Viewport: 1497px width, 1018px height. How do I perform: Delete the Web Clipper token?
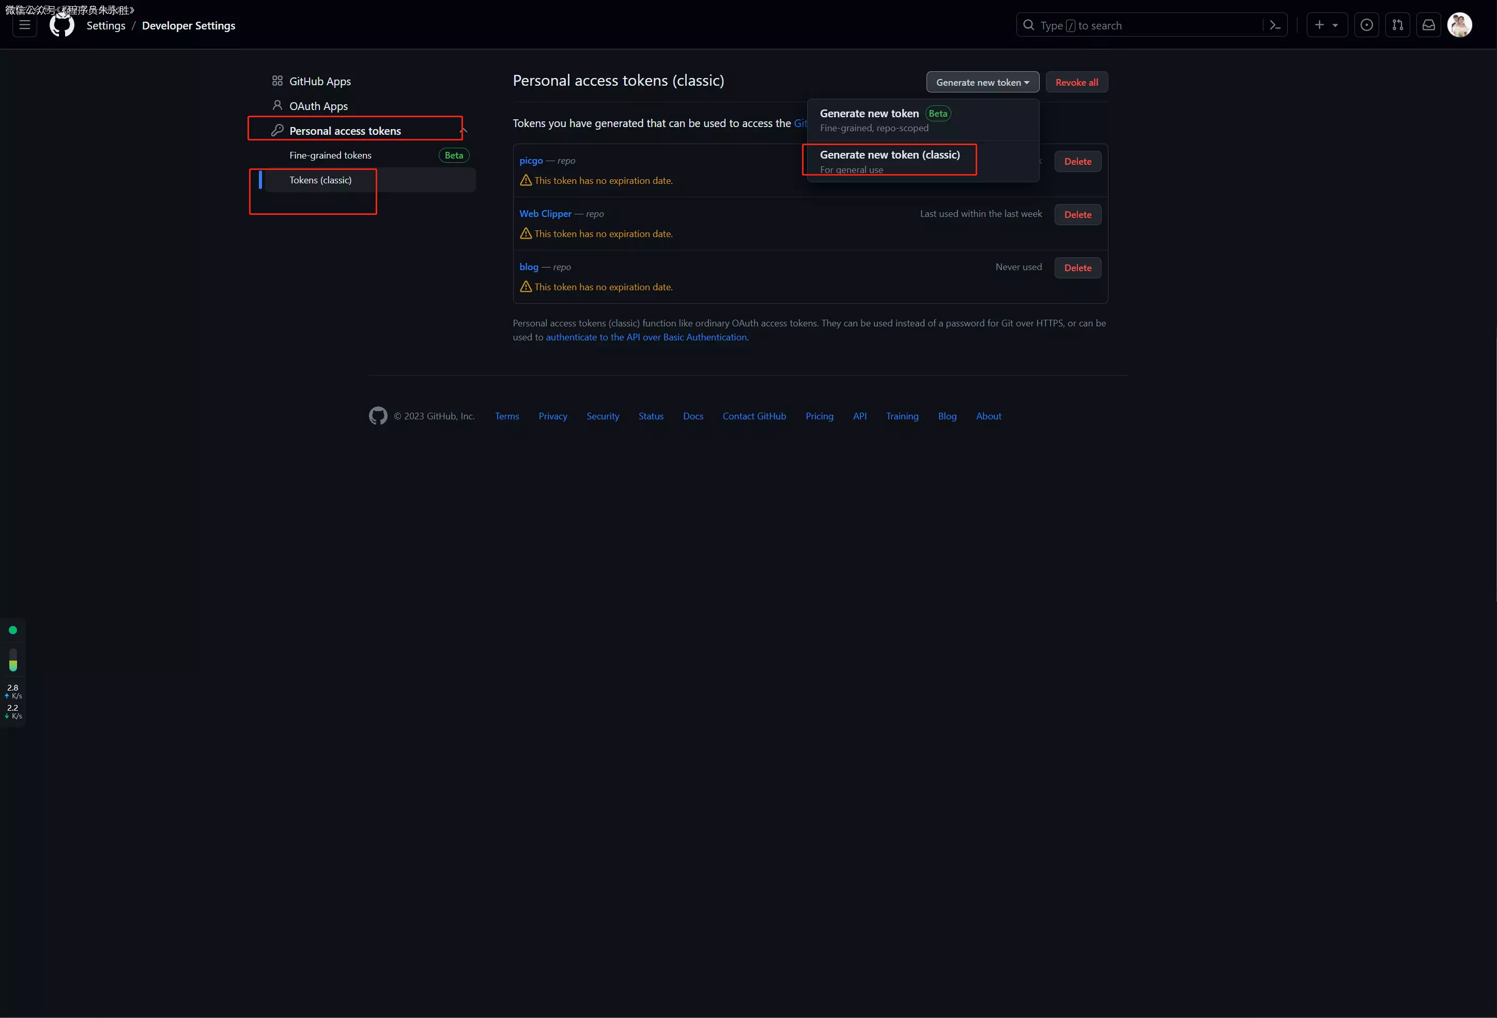point(1077,214)
